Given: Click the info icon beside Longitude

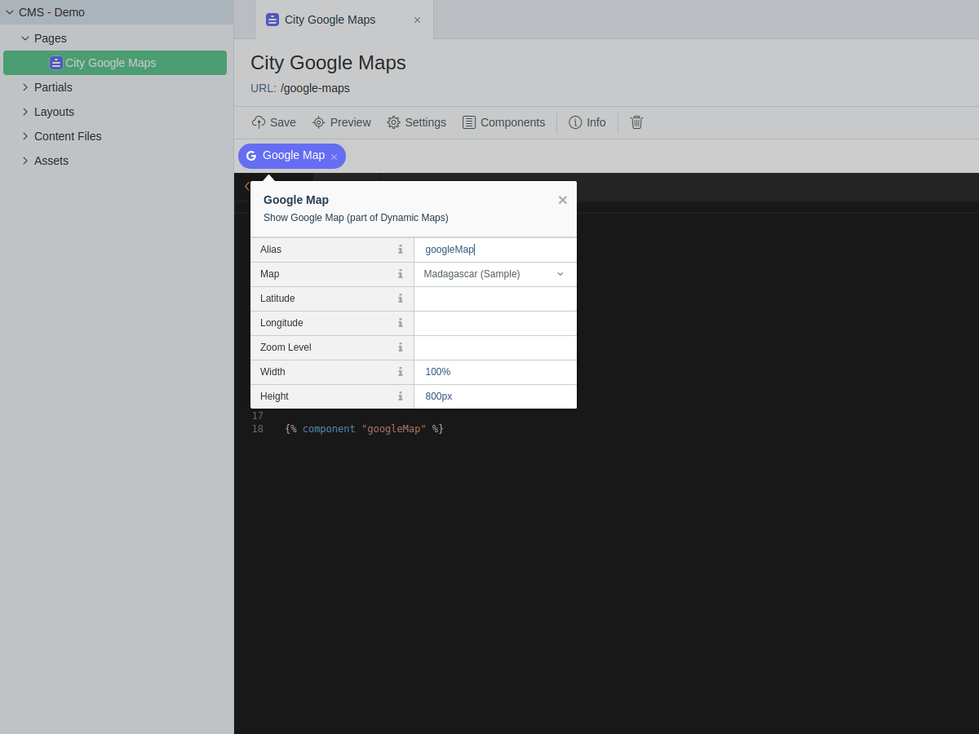Looking at the screenshot, I should (400, 323).
